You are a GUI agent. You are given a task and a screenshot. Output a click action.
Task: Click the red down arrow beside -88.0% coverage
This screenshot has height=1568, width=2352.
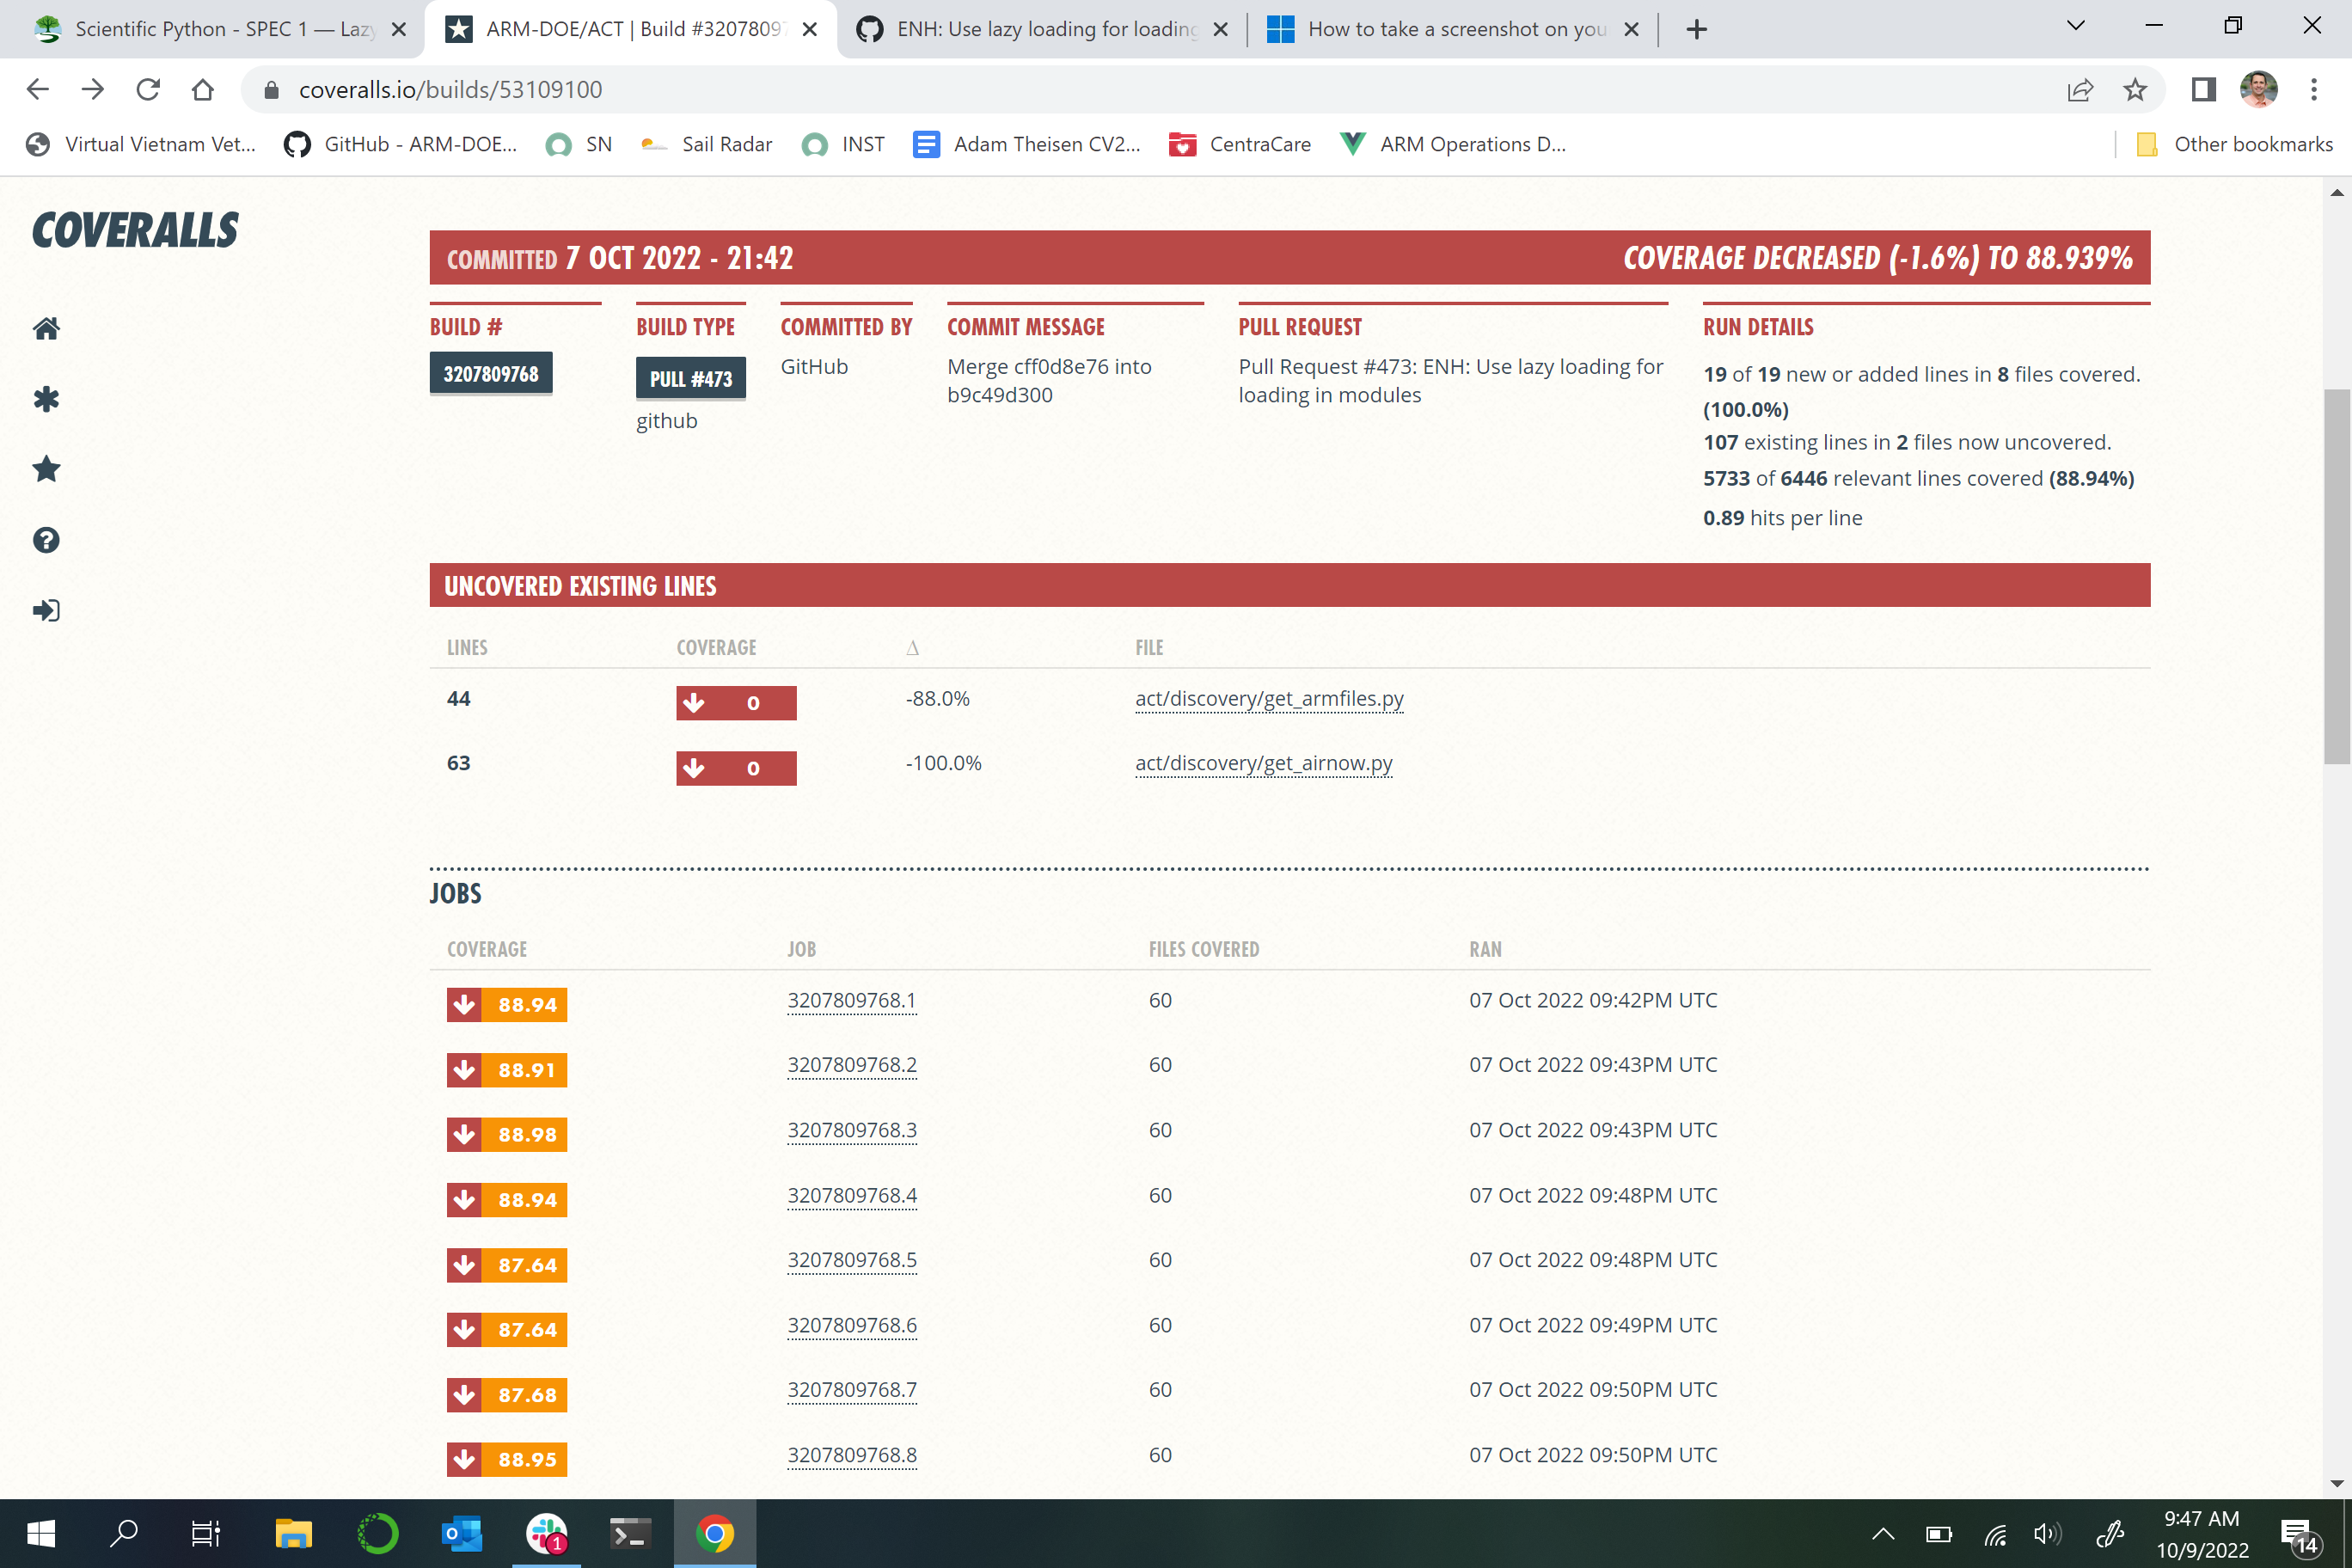695,702
